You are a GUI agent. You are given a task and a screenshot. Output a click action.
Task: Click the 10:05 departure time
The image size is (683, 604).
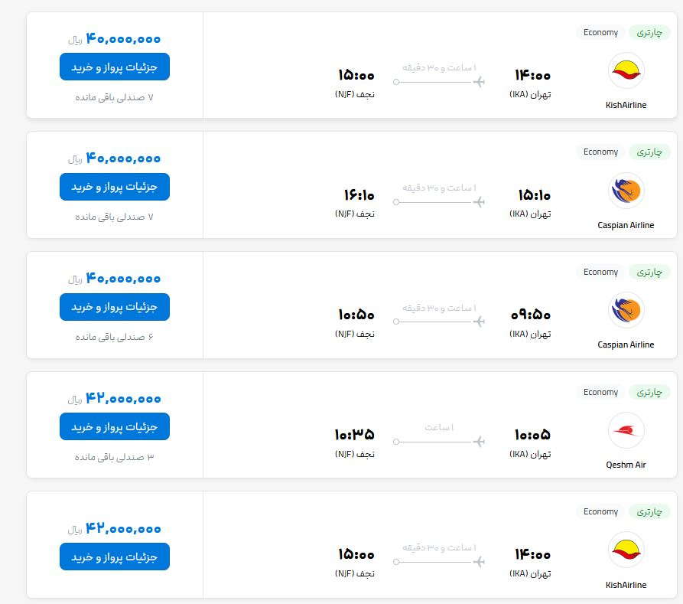pyautogui.click(x=532, y=435)
